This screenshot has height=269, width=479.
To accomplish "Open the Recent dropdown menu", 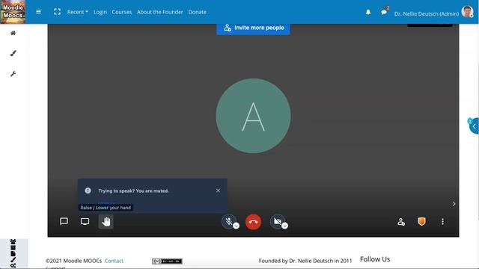I will click(78, 12).
